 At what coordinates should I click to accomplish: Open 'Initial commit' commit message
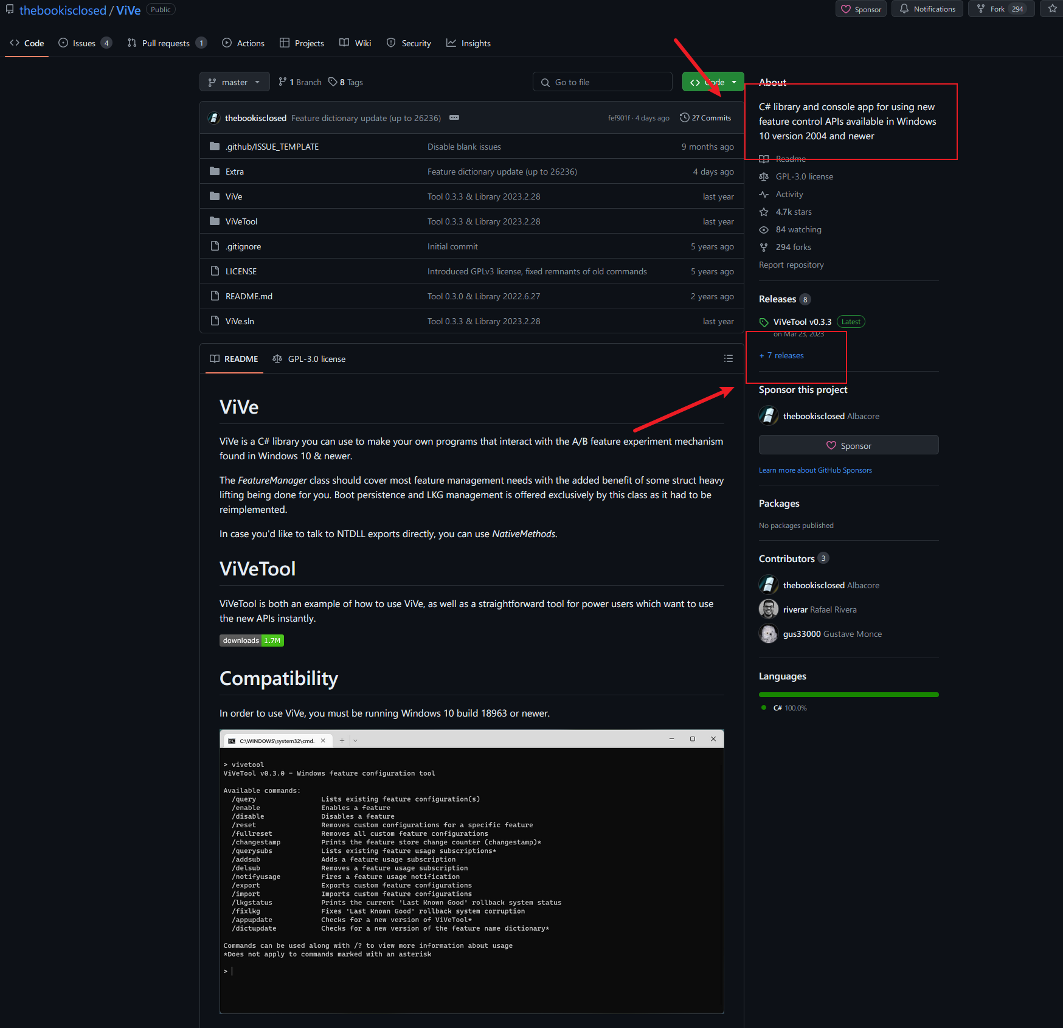click(452, 246)
